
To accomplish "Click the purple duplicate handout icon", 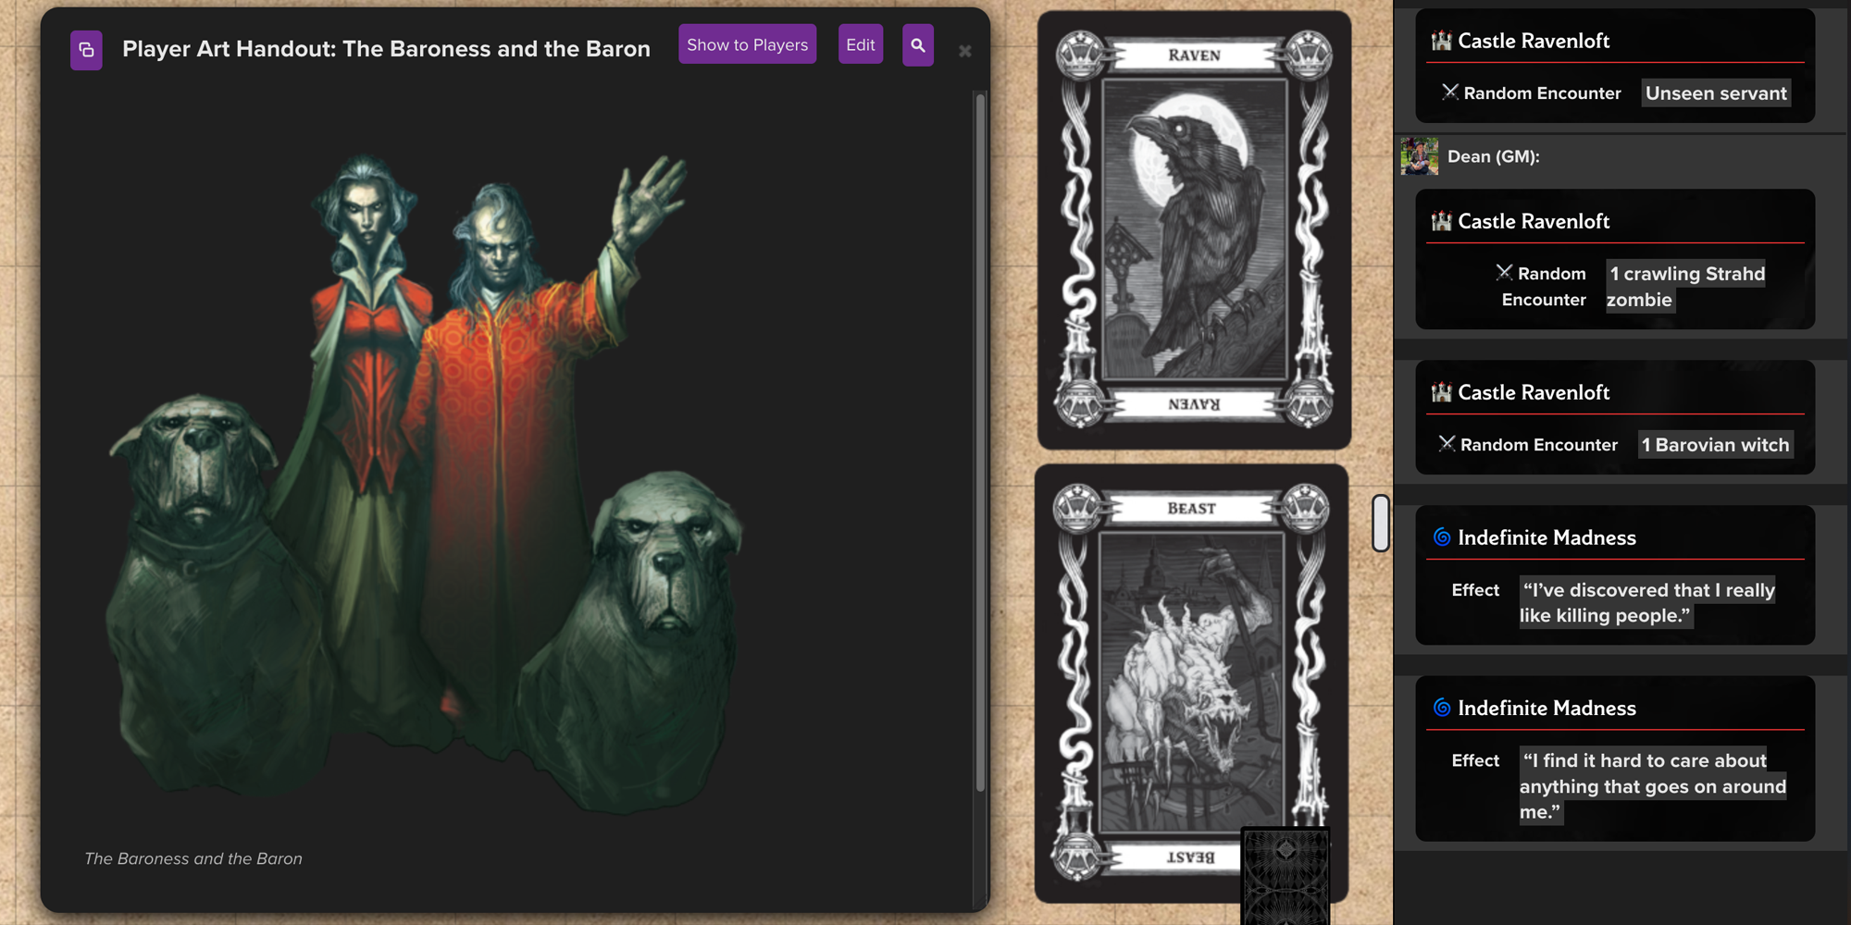I will [x=86, y=50].
